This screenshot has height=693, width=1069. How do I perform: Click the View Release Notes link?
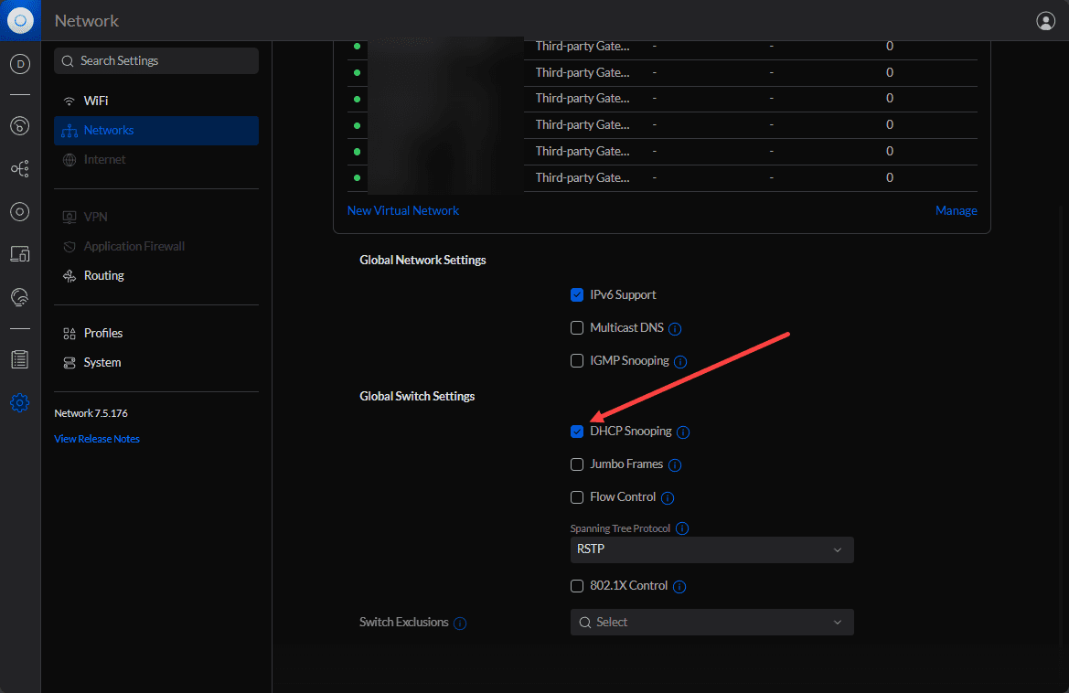(x=97, y=439)
